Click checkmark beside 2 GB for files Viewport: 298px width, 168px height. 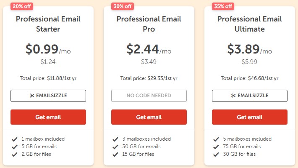(15, 154)
